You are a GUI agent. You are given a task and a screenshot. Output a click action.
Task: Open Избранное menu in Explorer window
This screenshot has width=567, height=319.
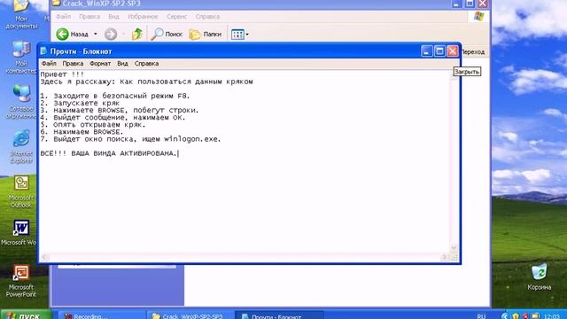point(143,17)
